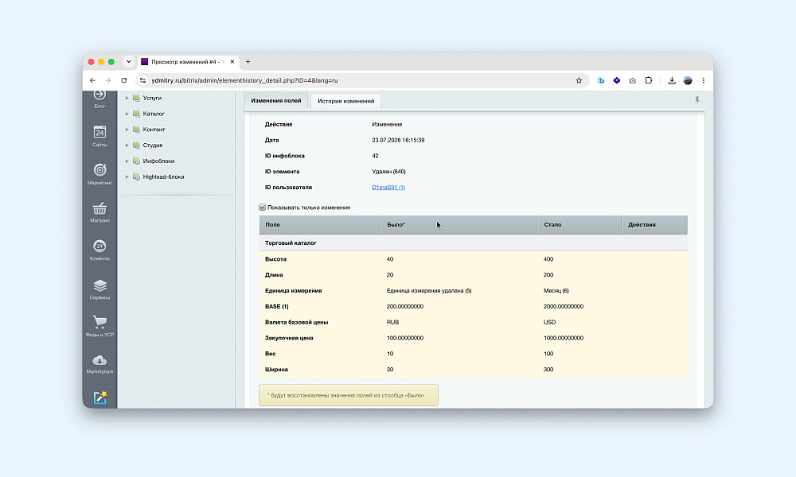
Task: Click the camera extension icon
Action: 633,80
